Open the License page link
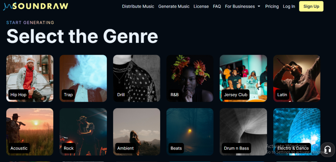The image size is (336, 162). tap(201, 7)
